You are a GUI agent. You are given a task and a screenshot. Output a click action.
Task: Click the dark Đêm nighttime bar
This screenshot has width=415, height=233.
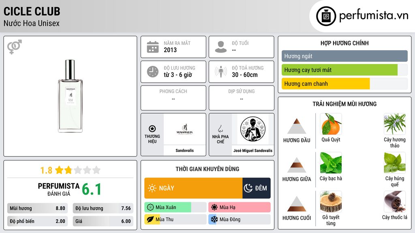(x=257, y=188)
